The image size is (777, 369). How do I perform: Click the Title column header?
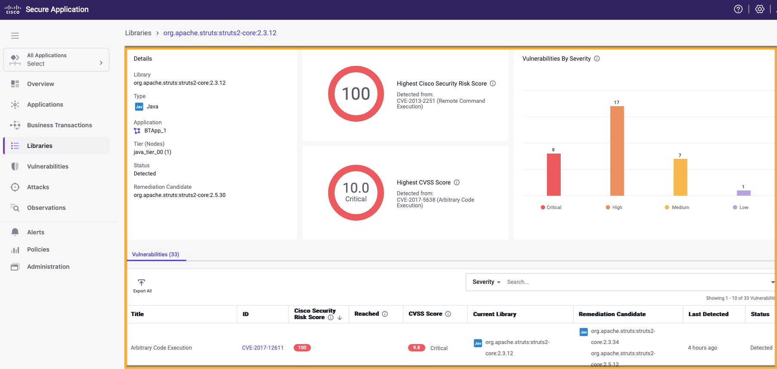click(138, 314)
